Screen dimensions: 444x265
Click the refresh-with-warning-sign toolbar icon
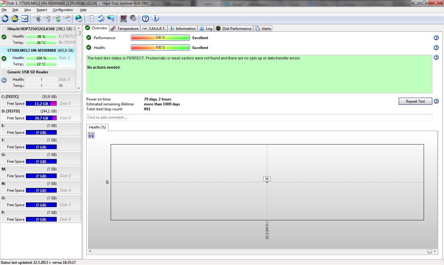coord(15,18)
